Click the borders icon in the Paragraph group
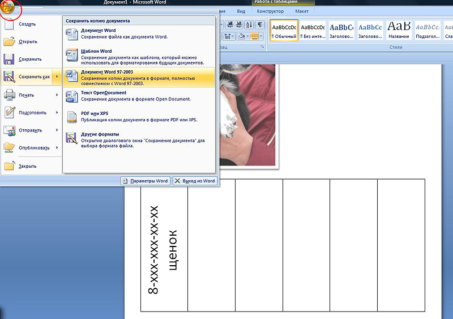Image resolution: width=453 pixels, height=319 pixels. click(x=254, y=36)
